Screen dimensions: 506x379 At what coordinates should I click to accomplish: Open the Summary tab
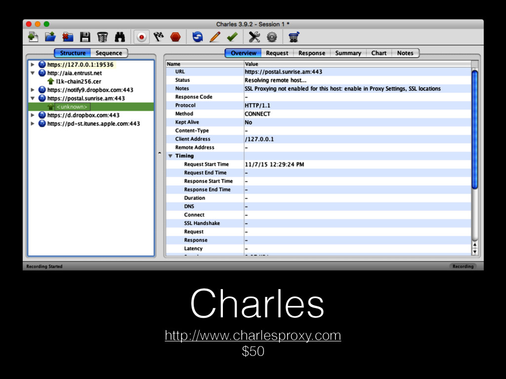348,53
